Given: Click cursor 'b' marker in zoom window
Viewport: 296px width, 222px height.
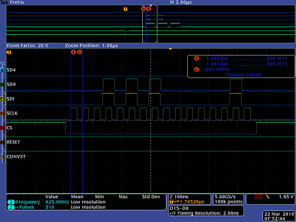Looking at the screenshot, I should pos(79,52).
